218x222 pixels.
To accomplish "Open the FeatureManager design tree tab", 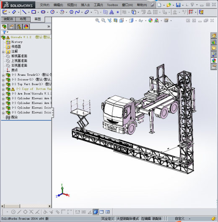I will tap(4, 26).
